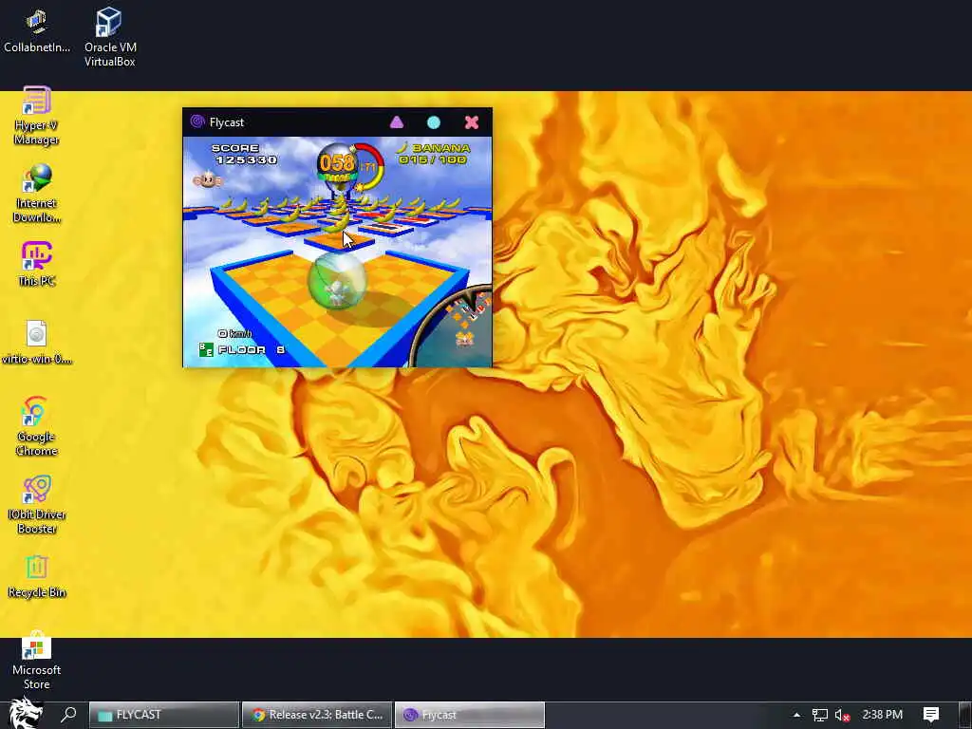Close the Flycast window with the pink X
Screen dimensions: 972x729
[472, 122]
